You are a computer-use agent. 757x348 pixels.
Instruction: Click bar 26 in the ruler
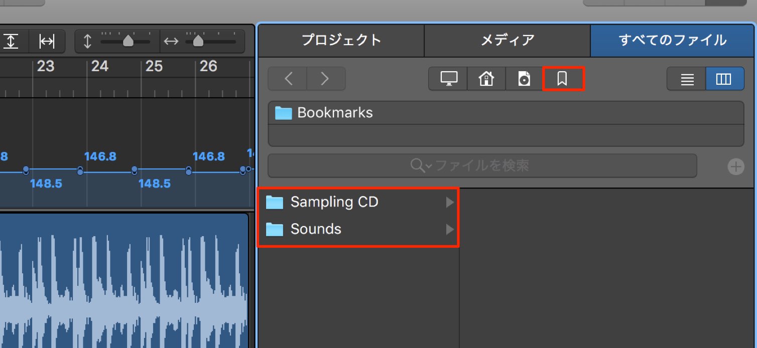(208, 66)
